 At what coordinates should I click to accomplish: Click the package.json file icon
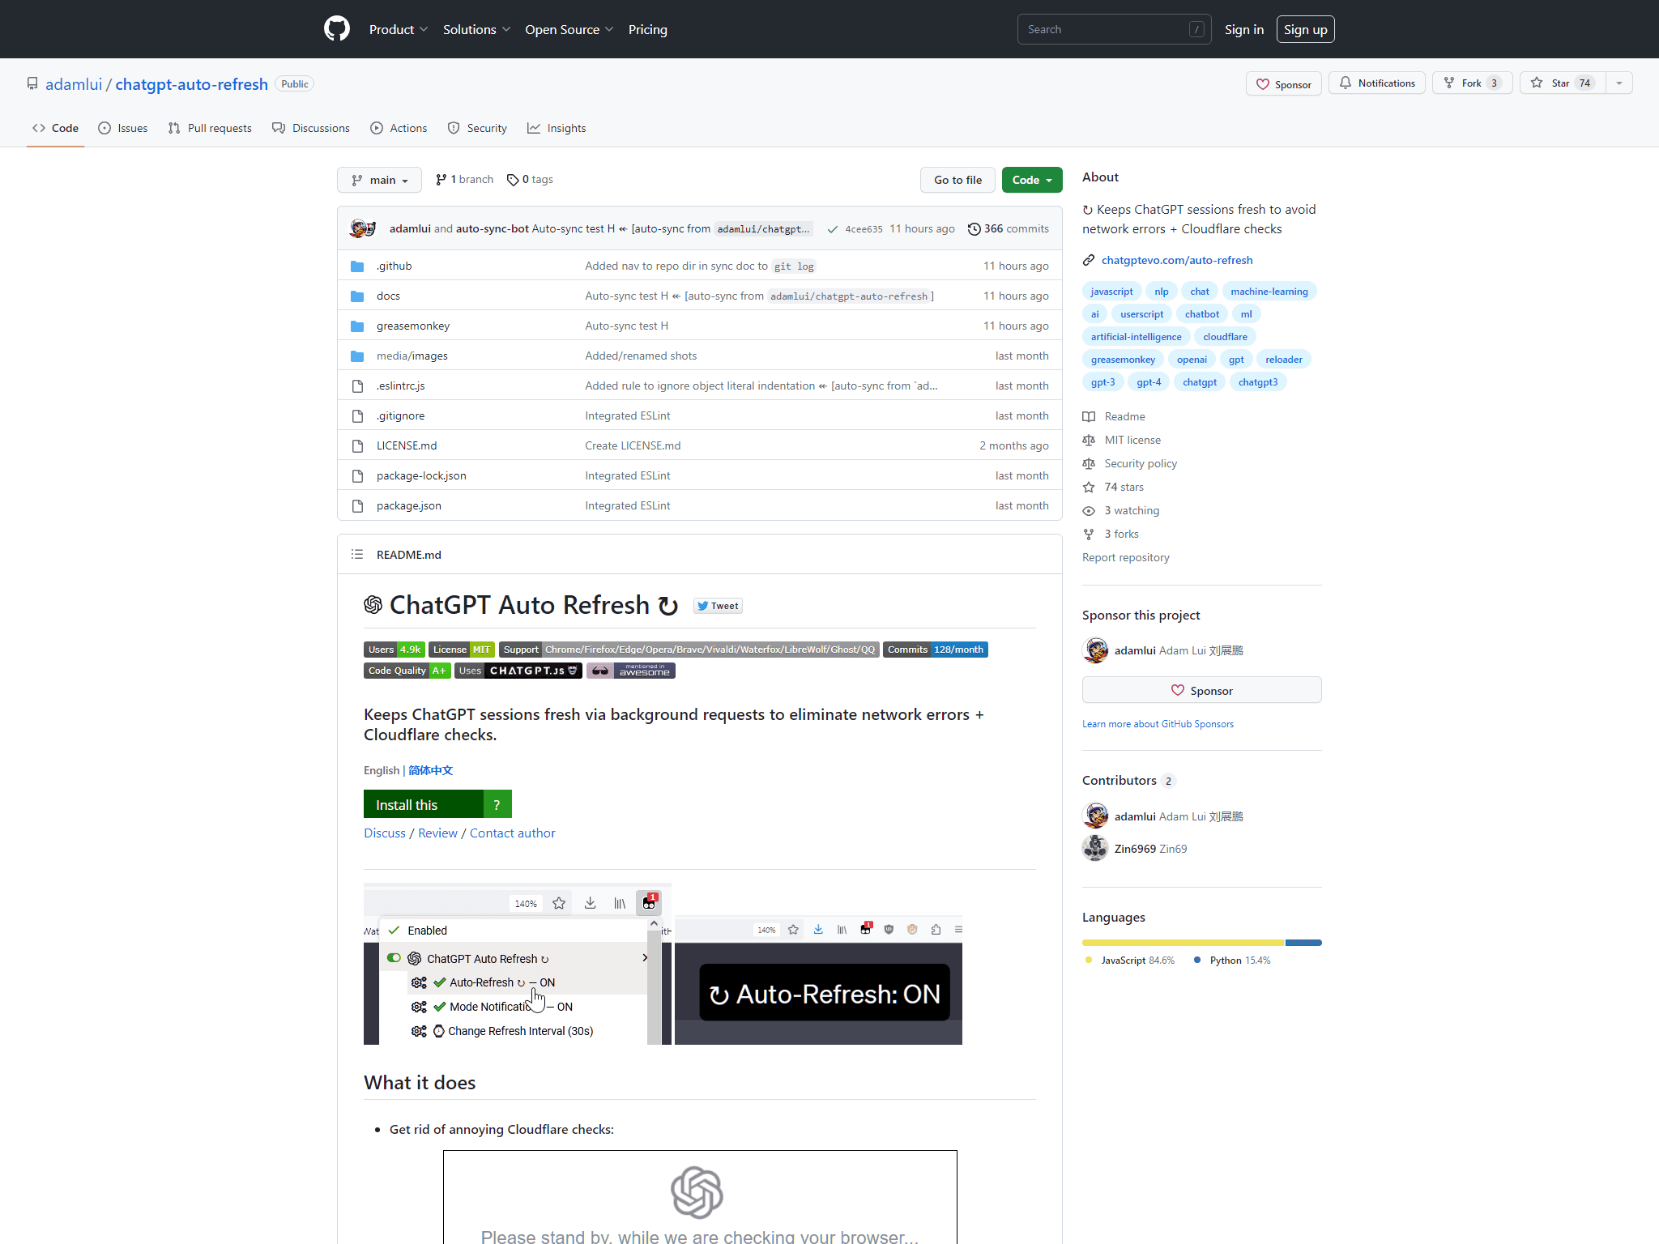[357, 505]
